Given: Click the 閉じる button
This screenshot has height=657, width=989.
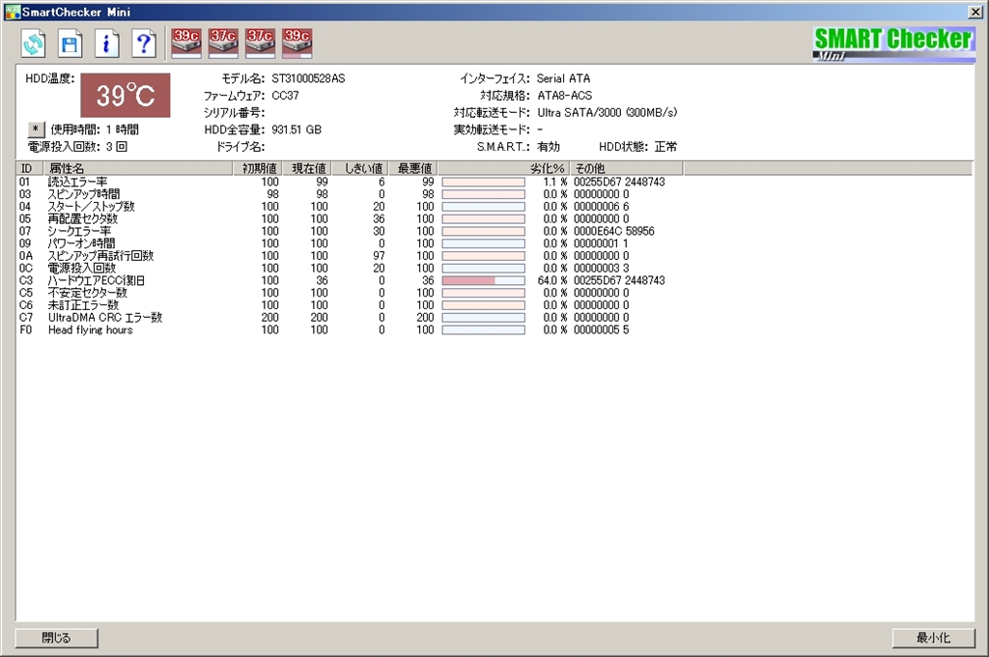Looking at the screenshot, I should 57,638.
